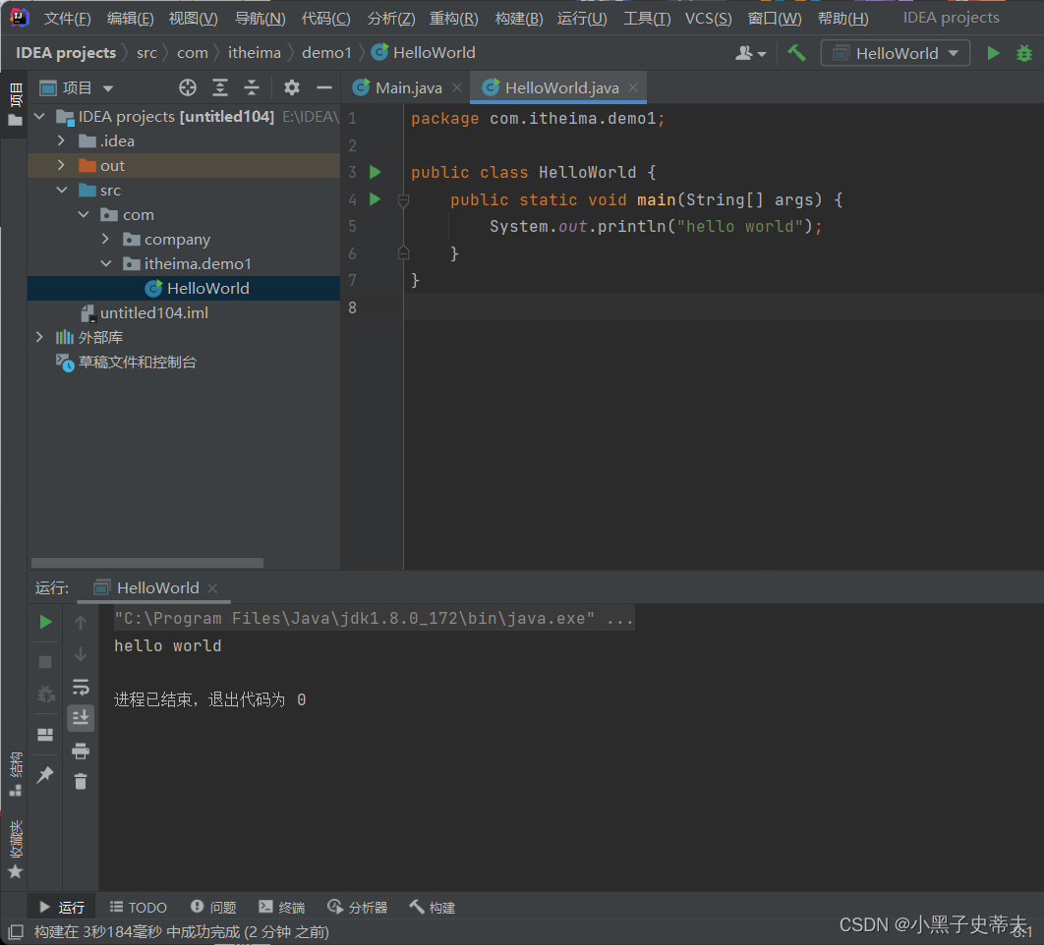Hide the project panel with minus icon
This screenshot has width=1044, height=945.
click(324, 87)
